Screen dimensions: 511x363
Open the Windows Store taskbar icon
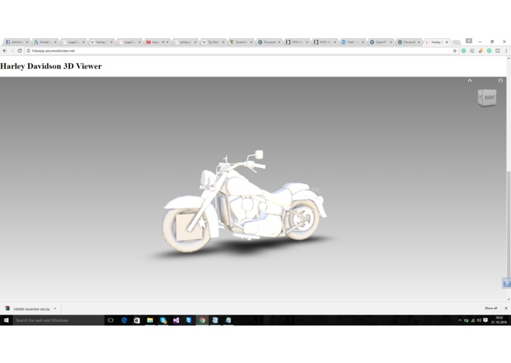(x=137, y=320)
